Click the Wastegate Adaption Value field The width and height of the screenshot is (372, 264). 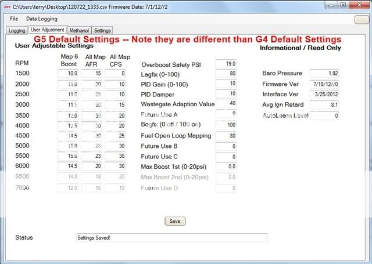click(226, 104)
